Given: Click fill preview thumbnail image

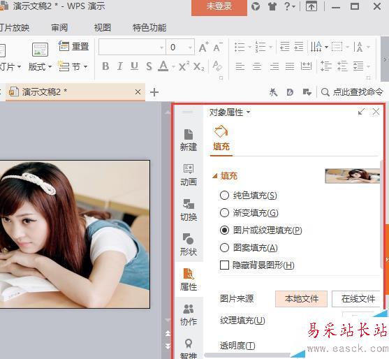Looking at the screenshot, I should [x=352, y=176].
